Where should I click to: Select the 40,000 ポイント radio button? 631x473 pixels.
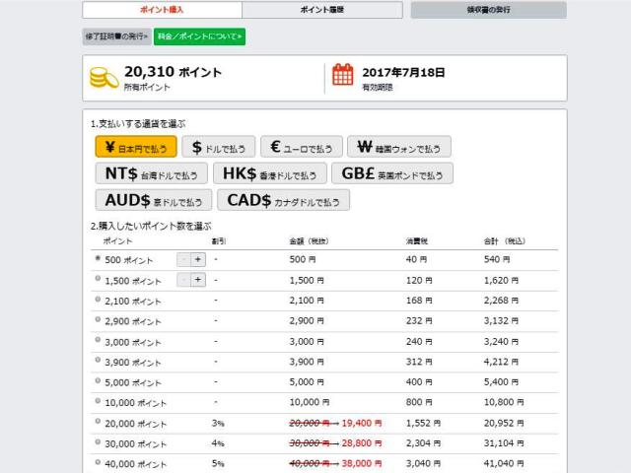98,462
